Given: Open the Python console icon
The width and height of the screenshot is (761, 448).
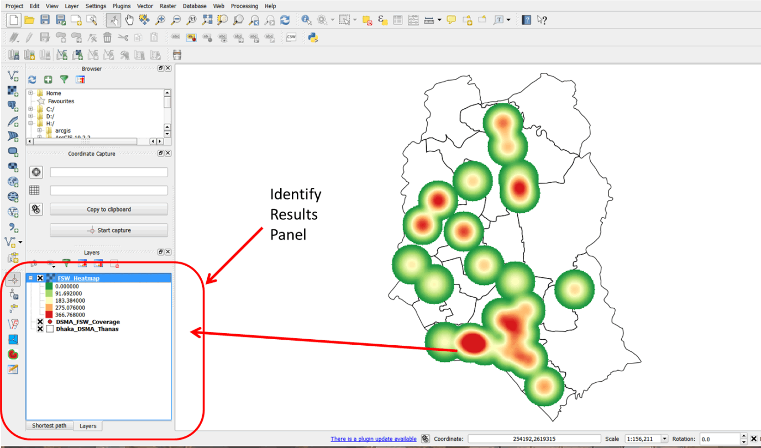Looking at the screenshot, I should [313, 38].
